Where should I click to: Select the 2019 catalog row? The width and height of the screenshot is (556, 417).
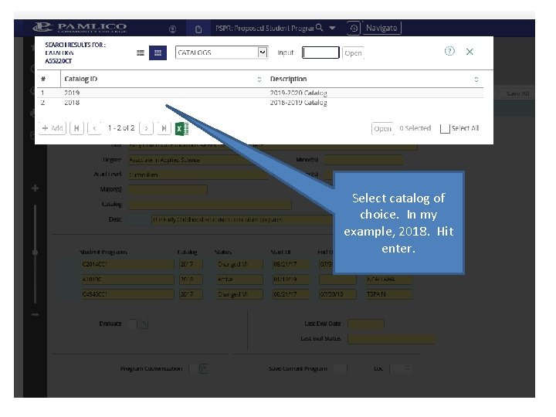[x=260, y=93]
